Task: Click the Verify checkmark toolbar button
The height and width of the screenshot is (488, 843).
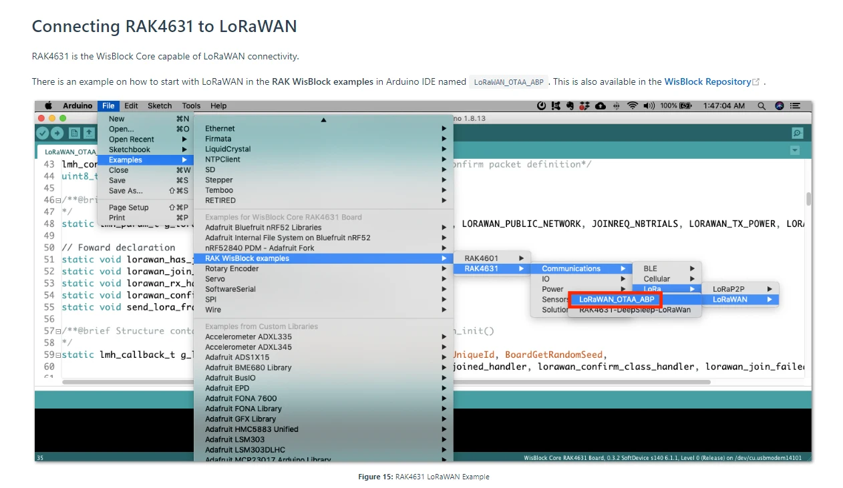Action: (x=43, y=133)
